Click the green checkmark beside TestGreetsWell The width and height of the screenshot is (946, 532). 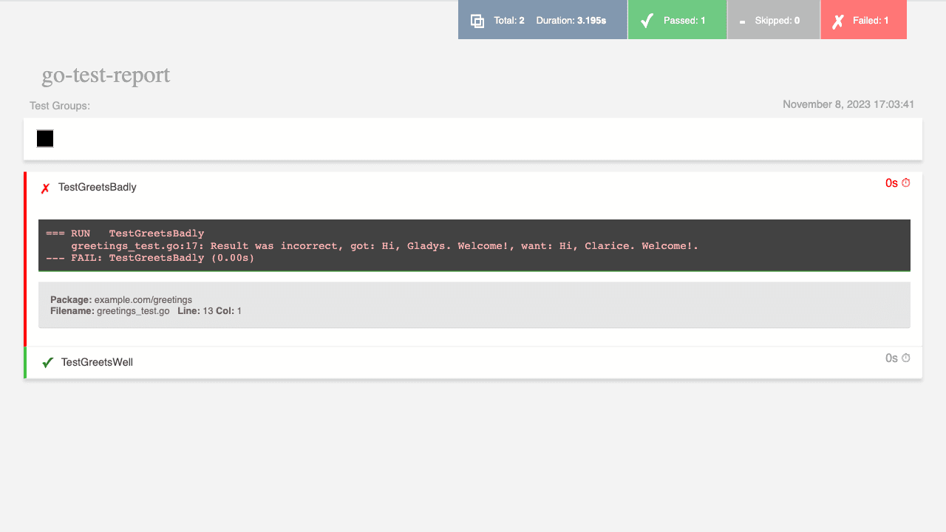(47, 363)
